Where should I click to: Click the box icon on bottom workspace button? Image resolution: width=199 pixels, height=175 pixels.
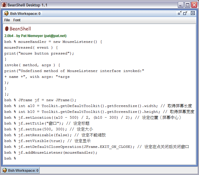[5, 170]
